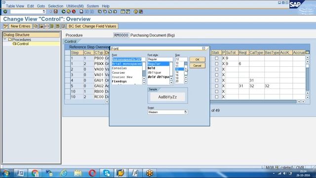The width and height of the screenshot is (316, 178).
Task: Click the Save disk icon in toolbar
Action: (56, 11)
